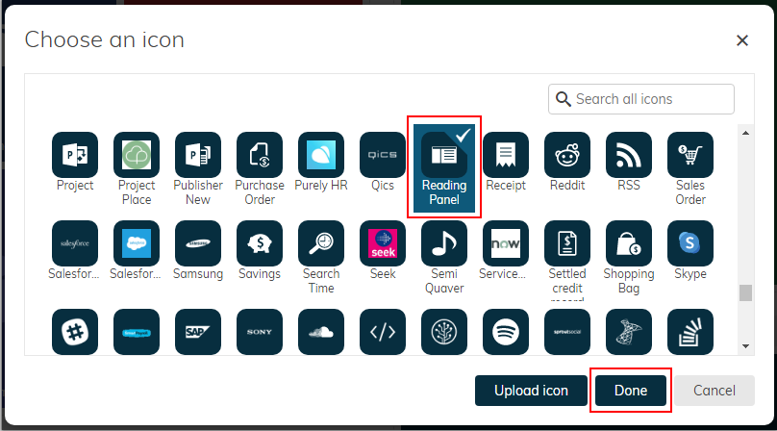The height and width of the screenshot is (431, 777).
Task: Click the magnifier in the search box
Action: [563, 99]
